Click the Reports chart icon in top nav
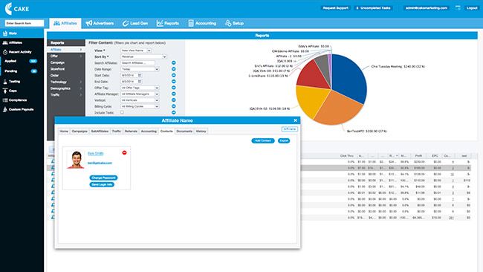The image size is (483, 272). coord(160,23)
